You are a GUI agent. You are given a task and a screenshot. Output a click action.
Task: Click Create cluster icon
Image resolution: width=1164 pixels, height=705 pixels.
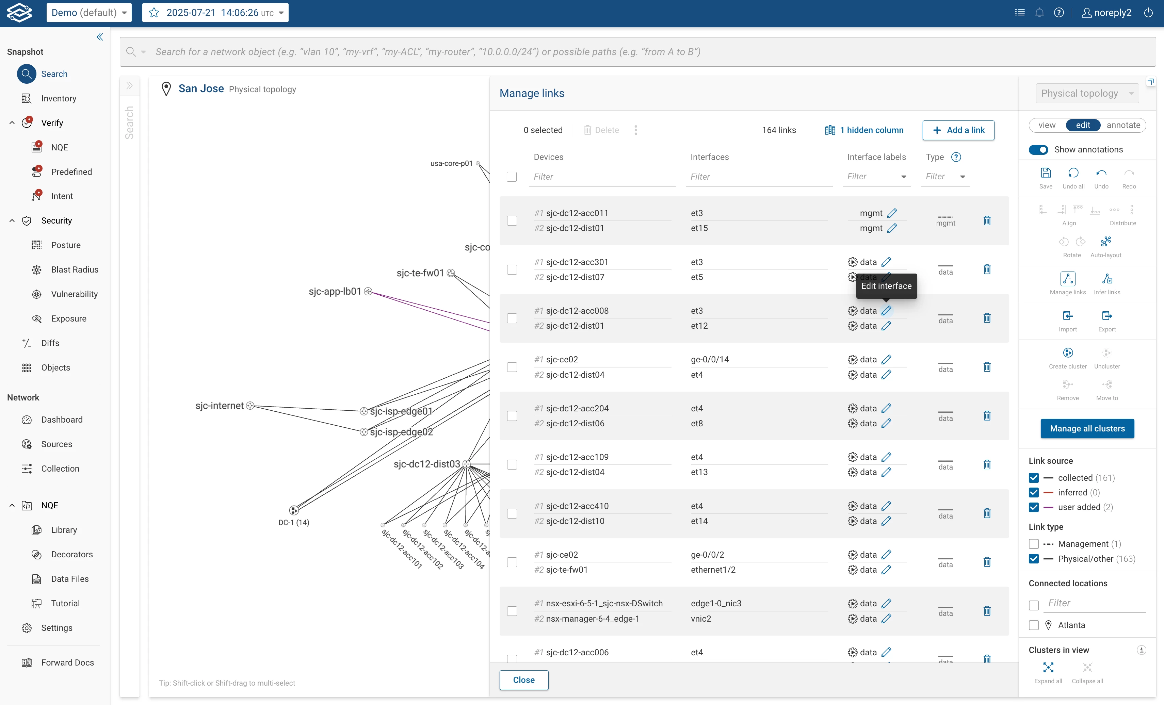point(1068,353)
